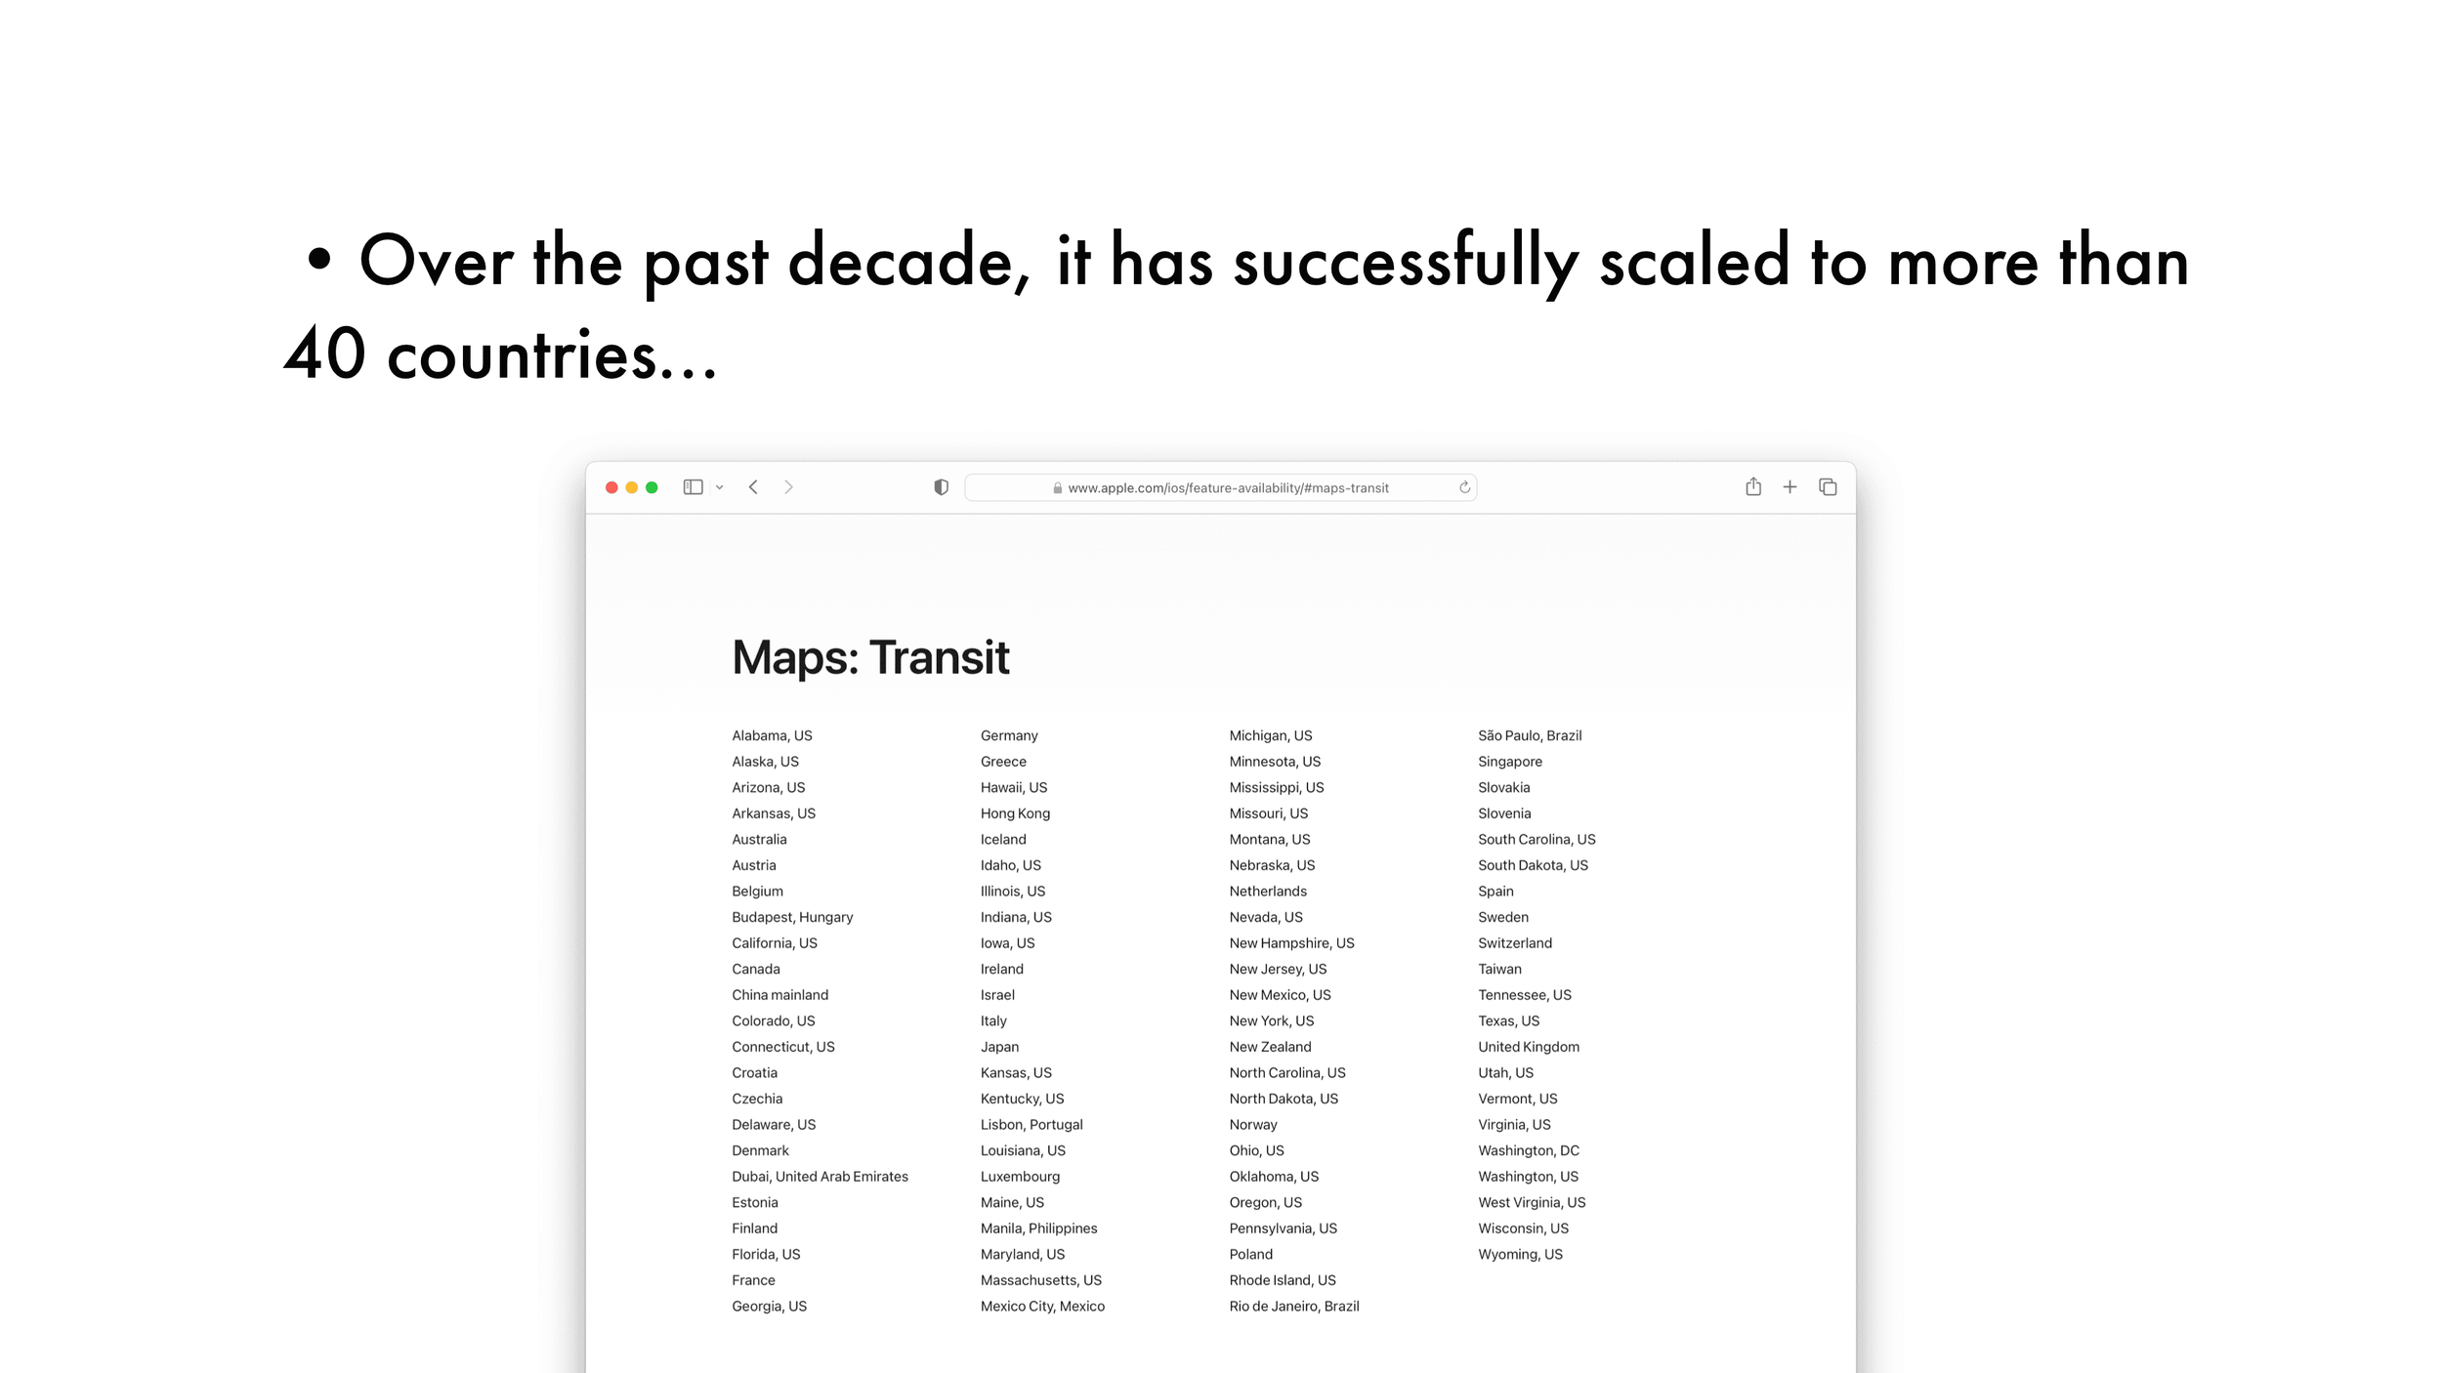Select 'Poland' in the list
The width and height of the screenshot is (2442, 1373).
1250,1254
